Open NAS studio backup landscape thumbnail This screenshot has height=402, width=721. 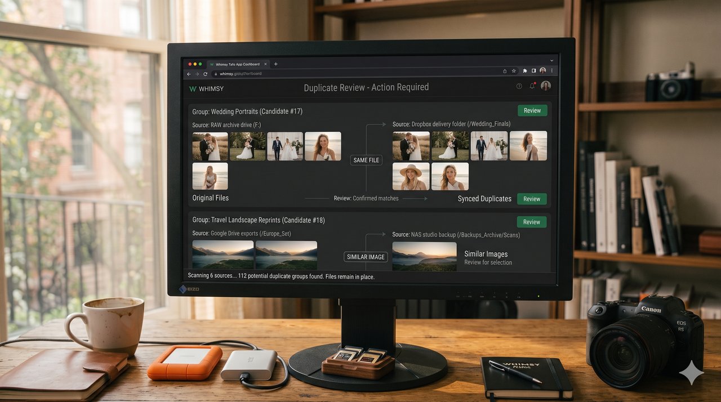[425, 256]
